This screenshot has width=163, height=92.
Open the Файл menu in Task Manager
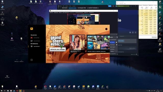tap(117, 4)
